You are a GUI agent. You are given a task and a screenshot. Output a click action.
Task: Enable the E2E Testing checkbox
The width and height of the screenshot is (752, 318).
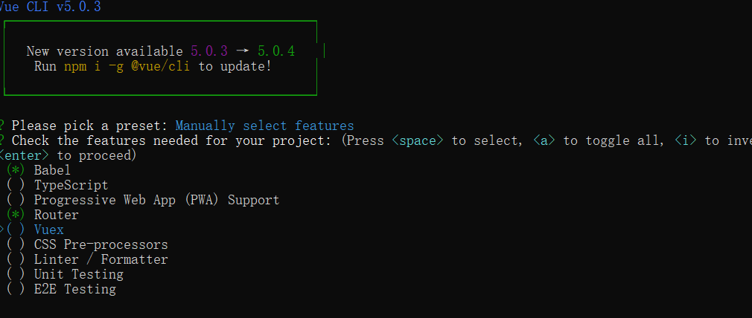coord(16,289)
